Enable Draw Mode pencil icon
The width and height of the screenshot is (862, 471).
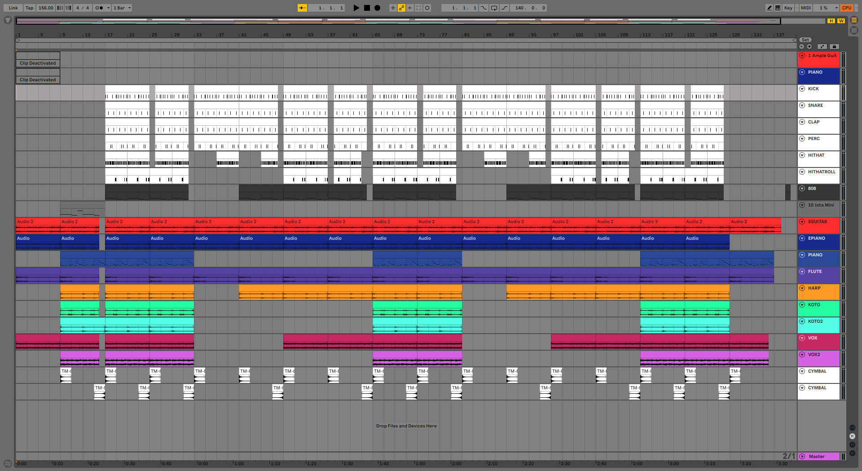[x=770, y=8]
